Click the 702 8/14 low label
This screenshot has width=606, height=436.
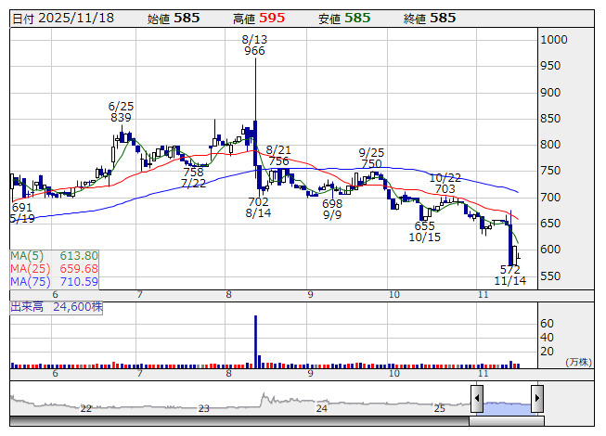pos(258,208)
